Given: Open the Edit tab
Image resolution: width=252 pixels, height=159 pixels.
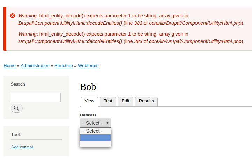Looking at the screenshot, I should point(125,101).
